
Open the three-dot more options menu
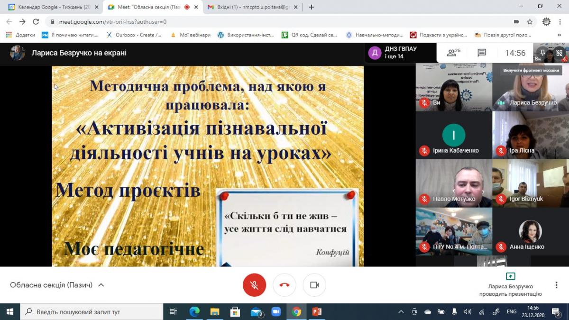tap(556, 285)
